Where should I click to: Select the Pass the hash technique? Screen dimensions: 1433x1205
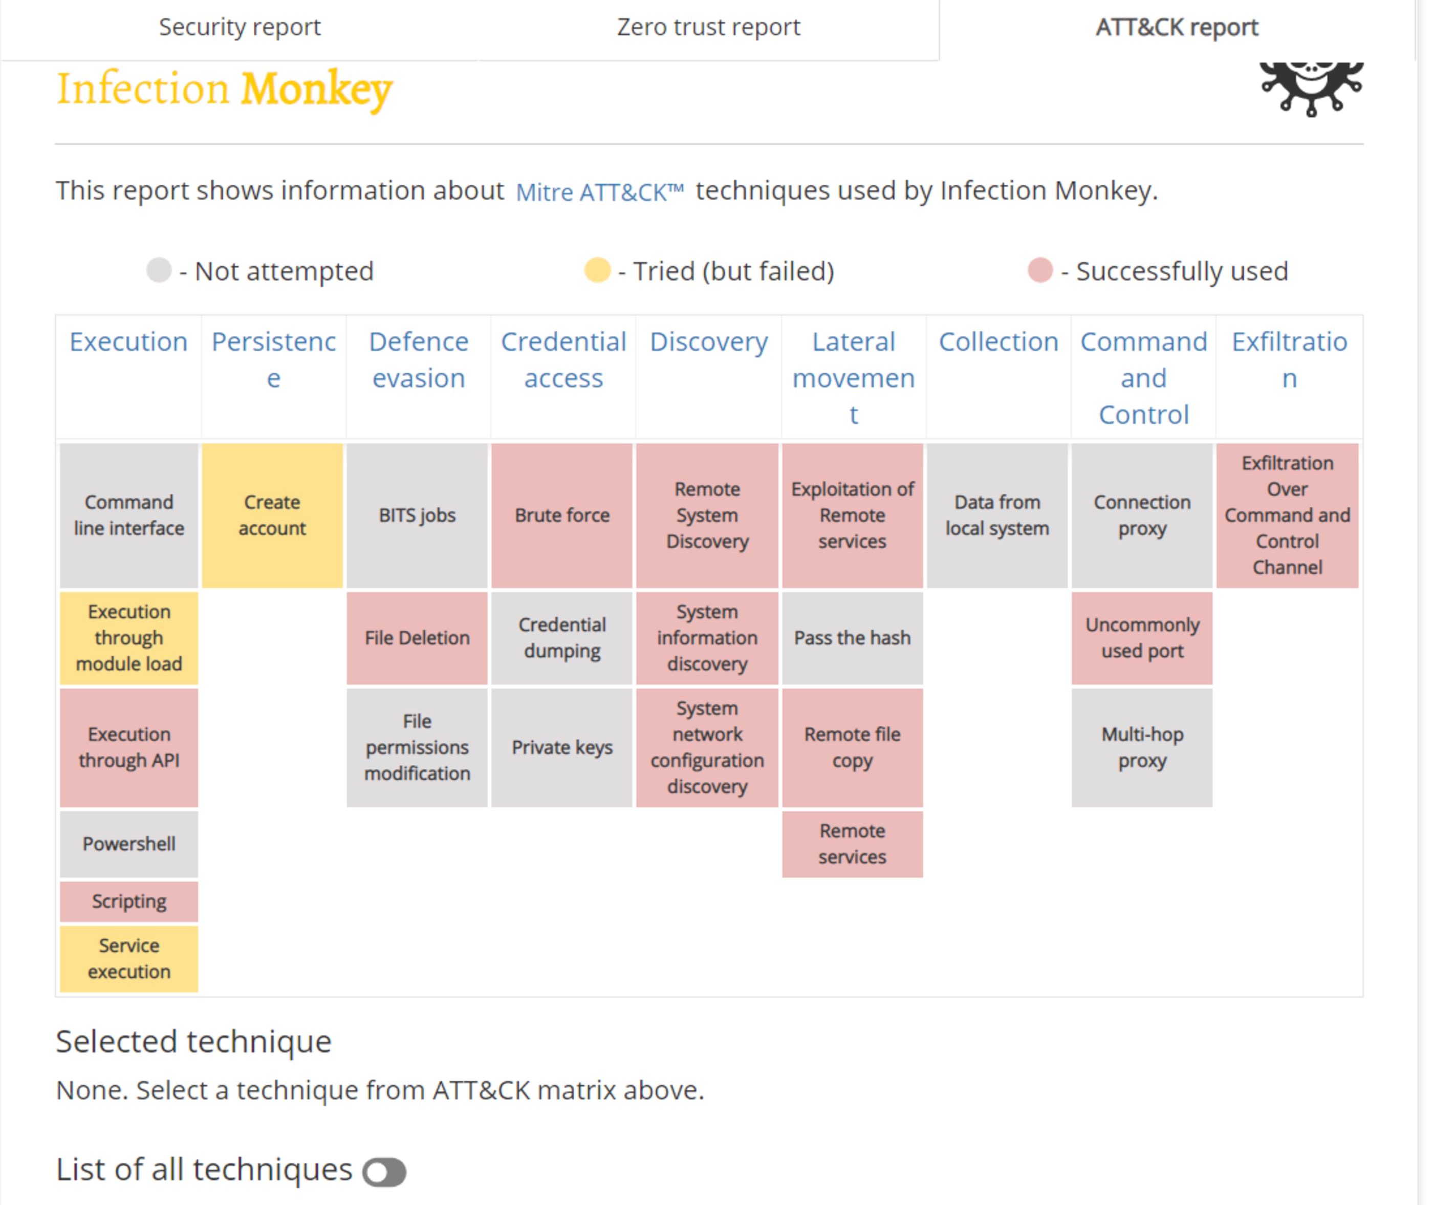pyautogui.click(x=852, y=638)
